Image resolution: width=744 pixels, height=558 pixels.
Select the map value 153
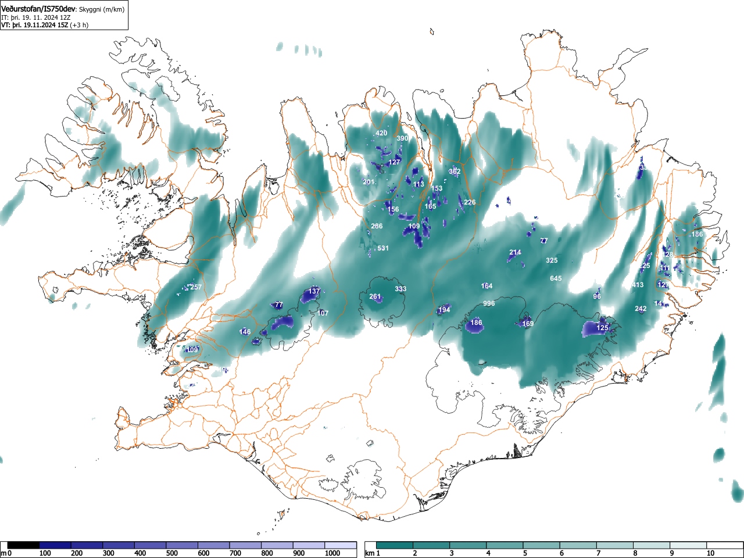coord(437,188)
